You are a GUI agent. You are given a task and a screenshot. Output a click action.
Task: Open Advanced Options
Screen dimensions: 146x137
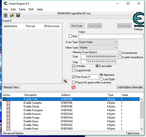[13, 133]
